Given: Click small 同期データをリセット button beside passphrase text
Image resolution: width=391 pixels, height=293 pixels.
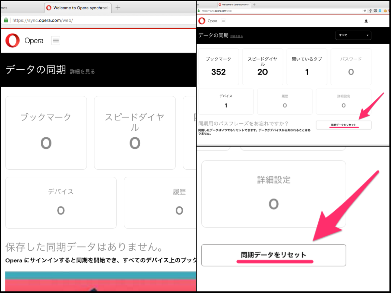Looking at the screenshot, I should pos(343,125).
